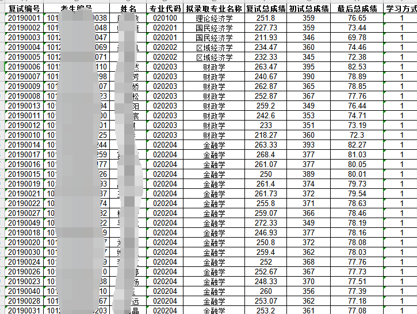Select retest score 259.07
417x314 pixels.
pyautogui.click(x=266, y=213)
